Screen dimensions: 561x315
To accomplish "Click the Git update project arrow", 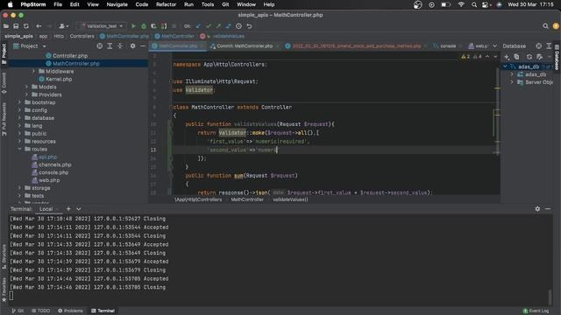I will pos(199,26).
